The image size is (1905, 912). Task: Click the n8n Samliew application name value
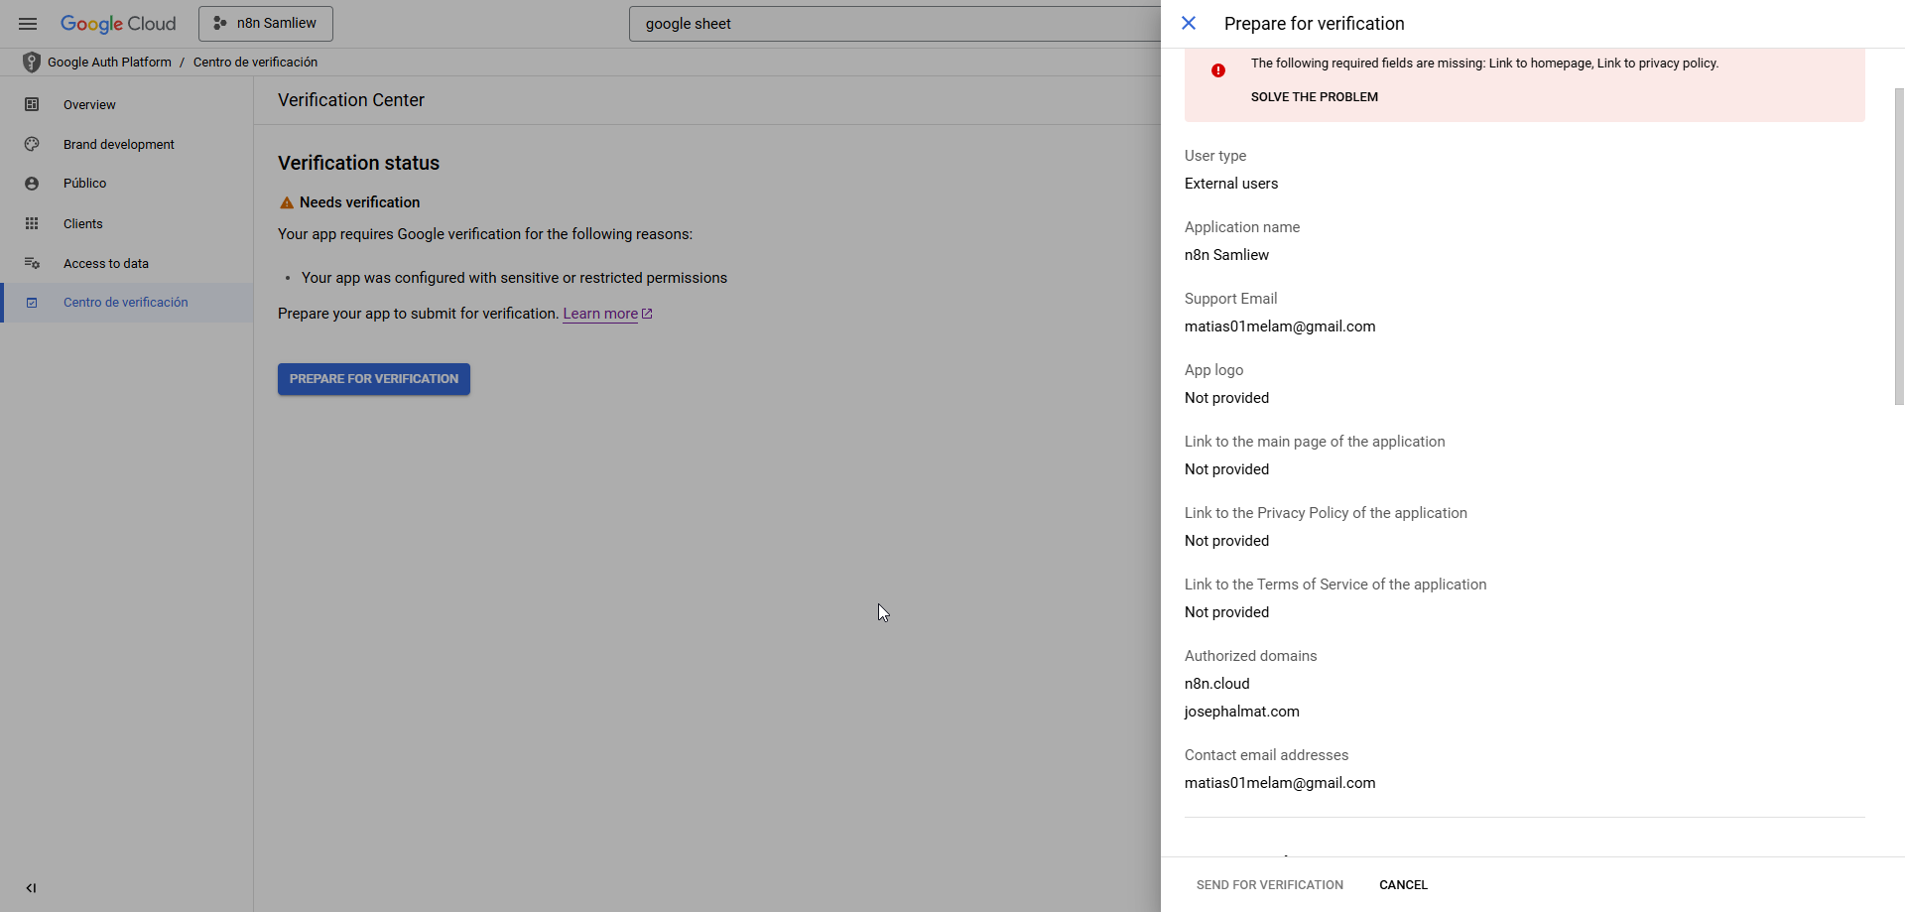pos(1226,255)
